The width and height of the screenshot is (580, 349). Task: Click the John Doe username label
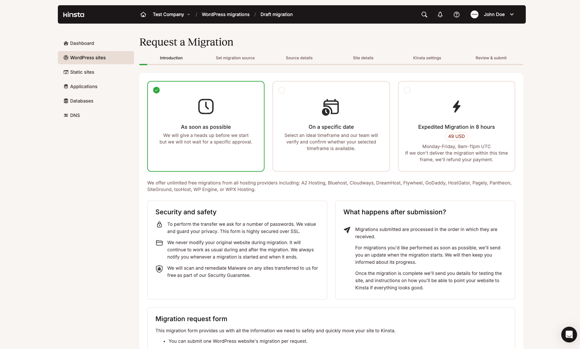pos(494,14)
